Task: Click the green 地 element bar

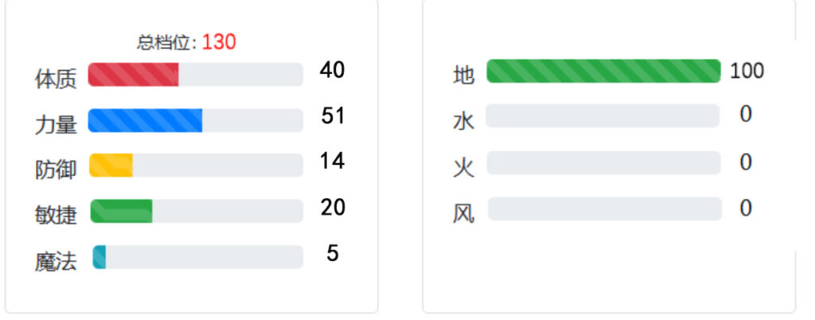Action: 603,71
